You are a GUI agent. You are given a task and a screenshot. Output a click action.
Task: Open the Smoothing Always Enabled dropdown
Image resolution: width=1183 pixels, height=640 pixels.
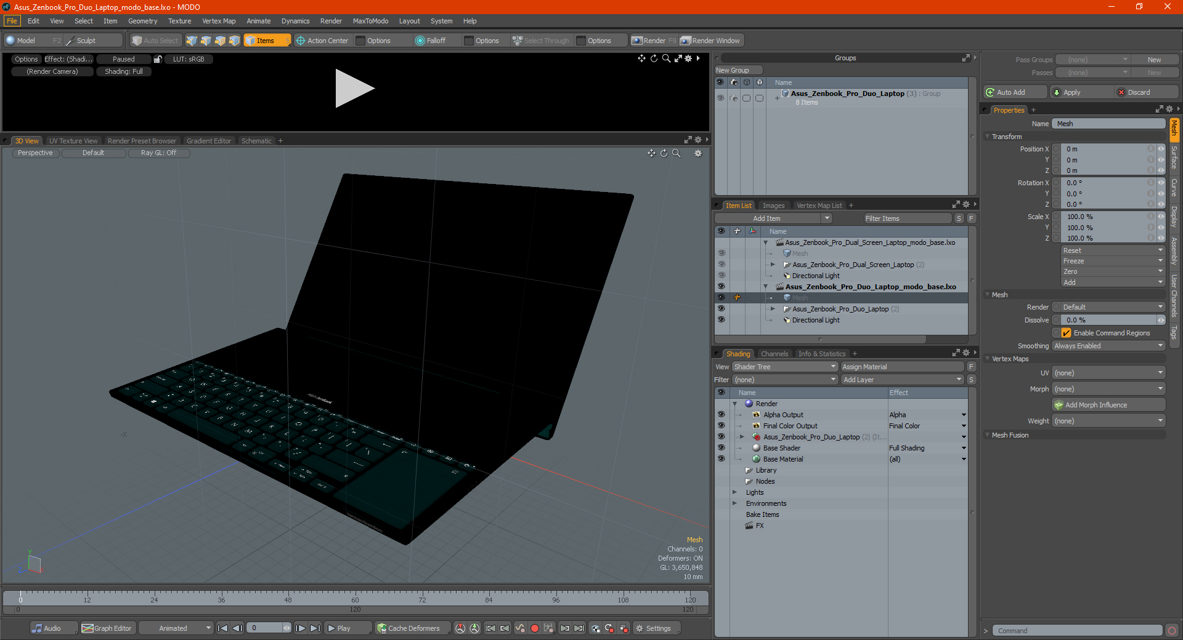point(1108,346)
